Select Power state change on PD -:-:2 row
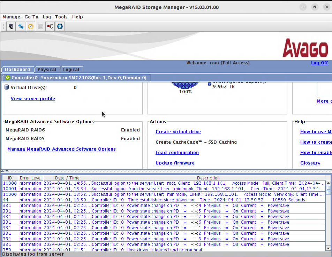Viewport: 332px width, 257px height. pos(164,233)
